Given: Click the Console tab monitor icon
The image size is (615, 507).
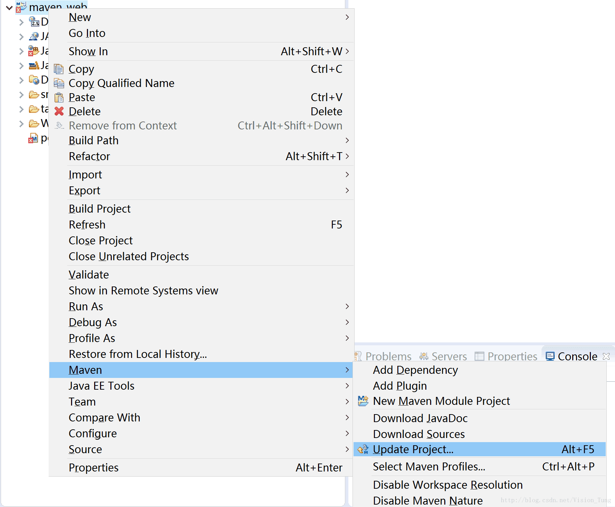Looking at the screenshot, I should [x=550, y=356].
